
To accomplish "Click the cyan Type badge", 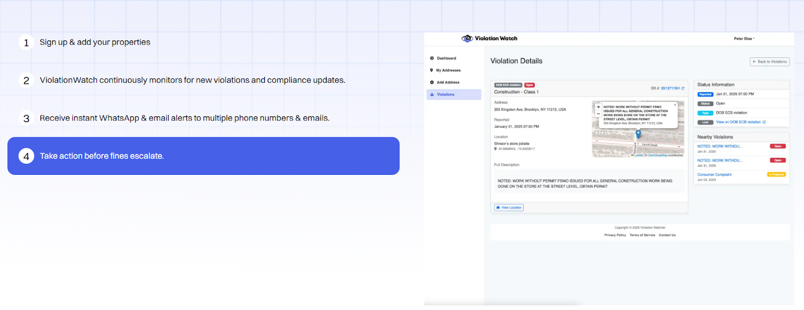I will coord(706,113).
